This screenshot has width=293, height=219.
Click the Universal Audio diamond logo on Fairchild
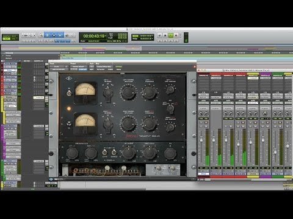pos(69,79)
